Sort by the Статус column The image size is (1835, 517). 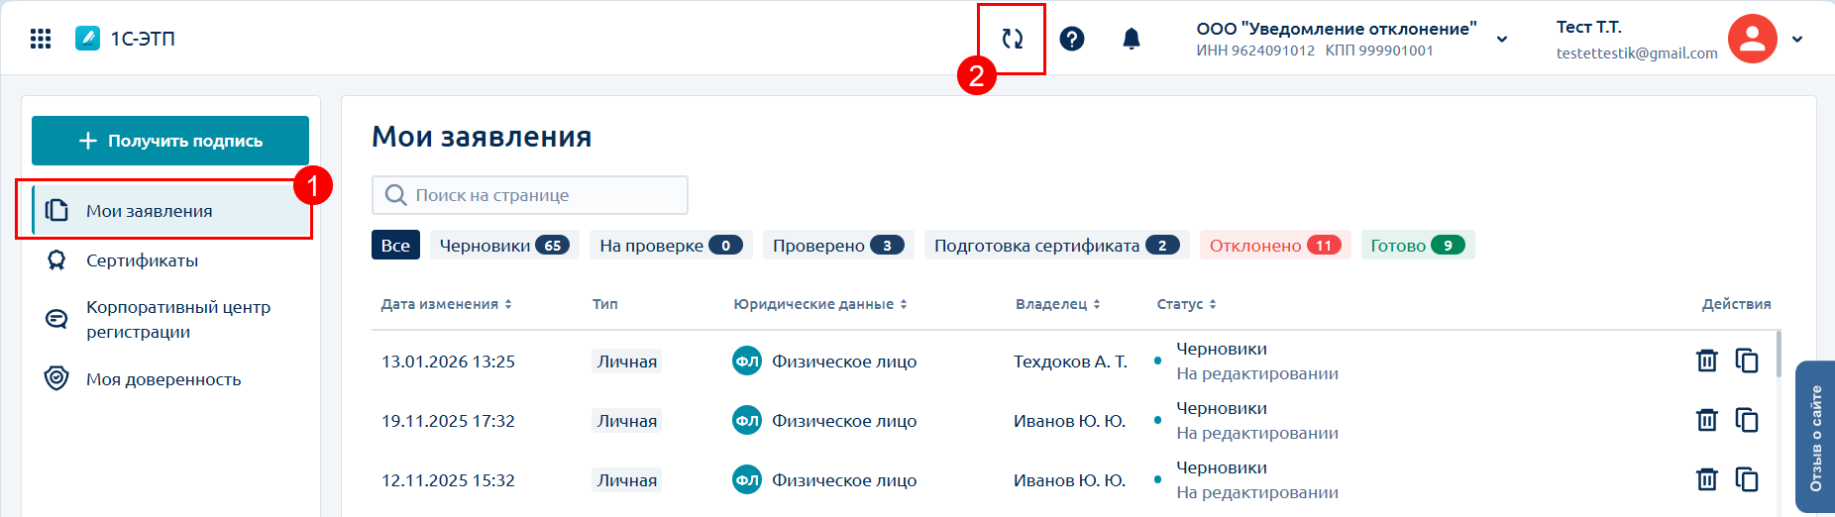1186,304
